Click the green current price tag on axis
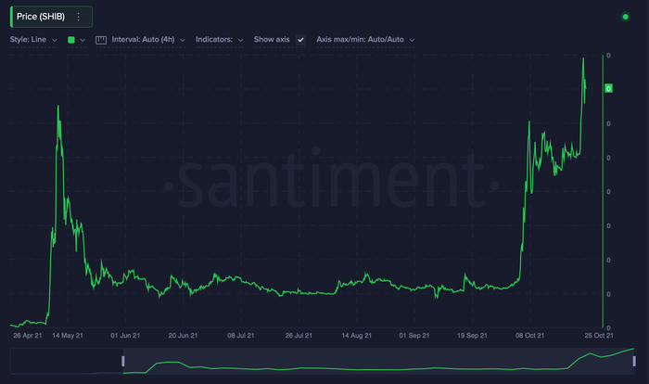Image resolution: width=649 pixels, height=384 pixels. coord(608,88)
